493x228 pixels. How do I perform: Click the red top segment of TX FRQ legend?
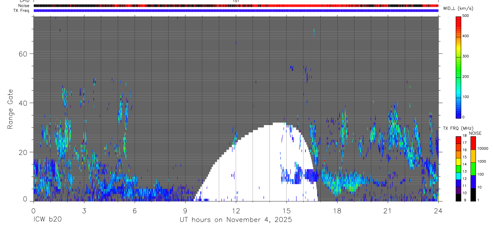pos(458,140)
